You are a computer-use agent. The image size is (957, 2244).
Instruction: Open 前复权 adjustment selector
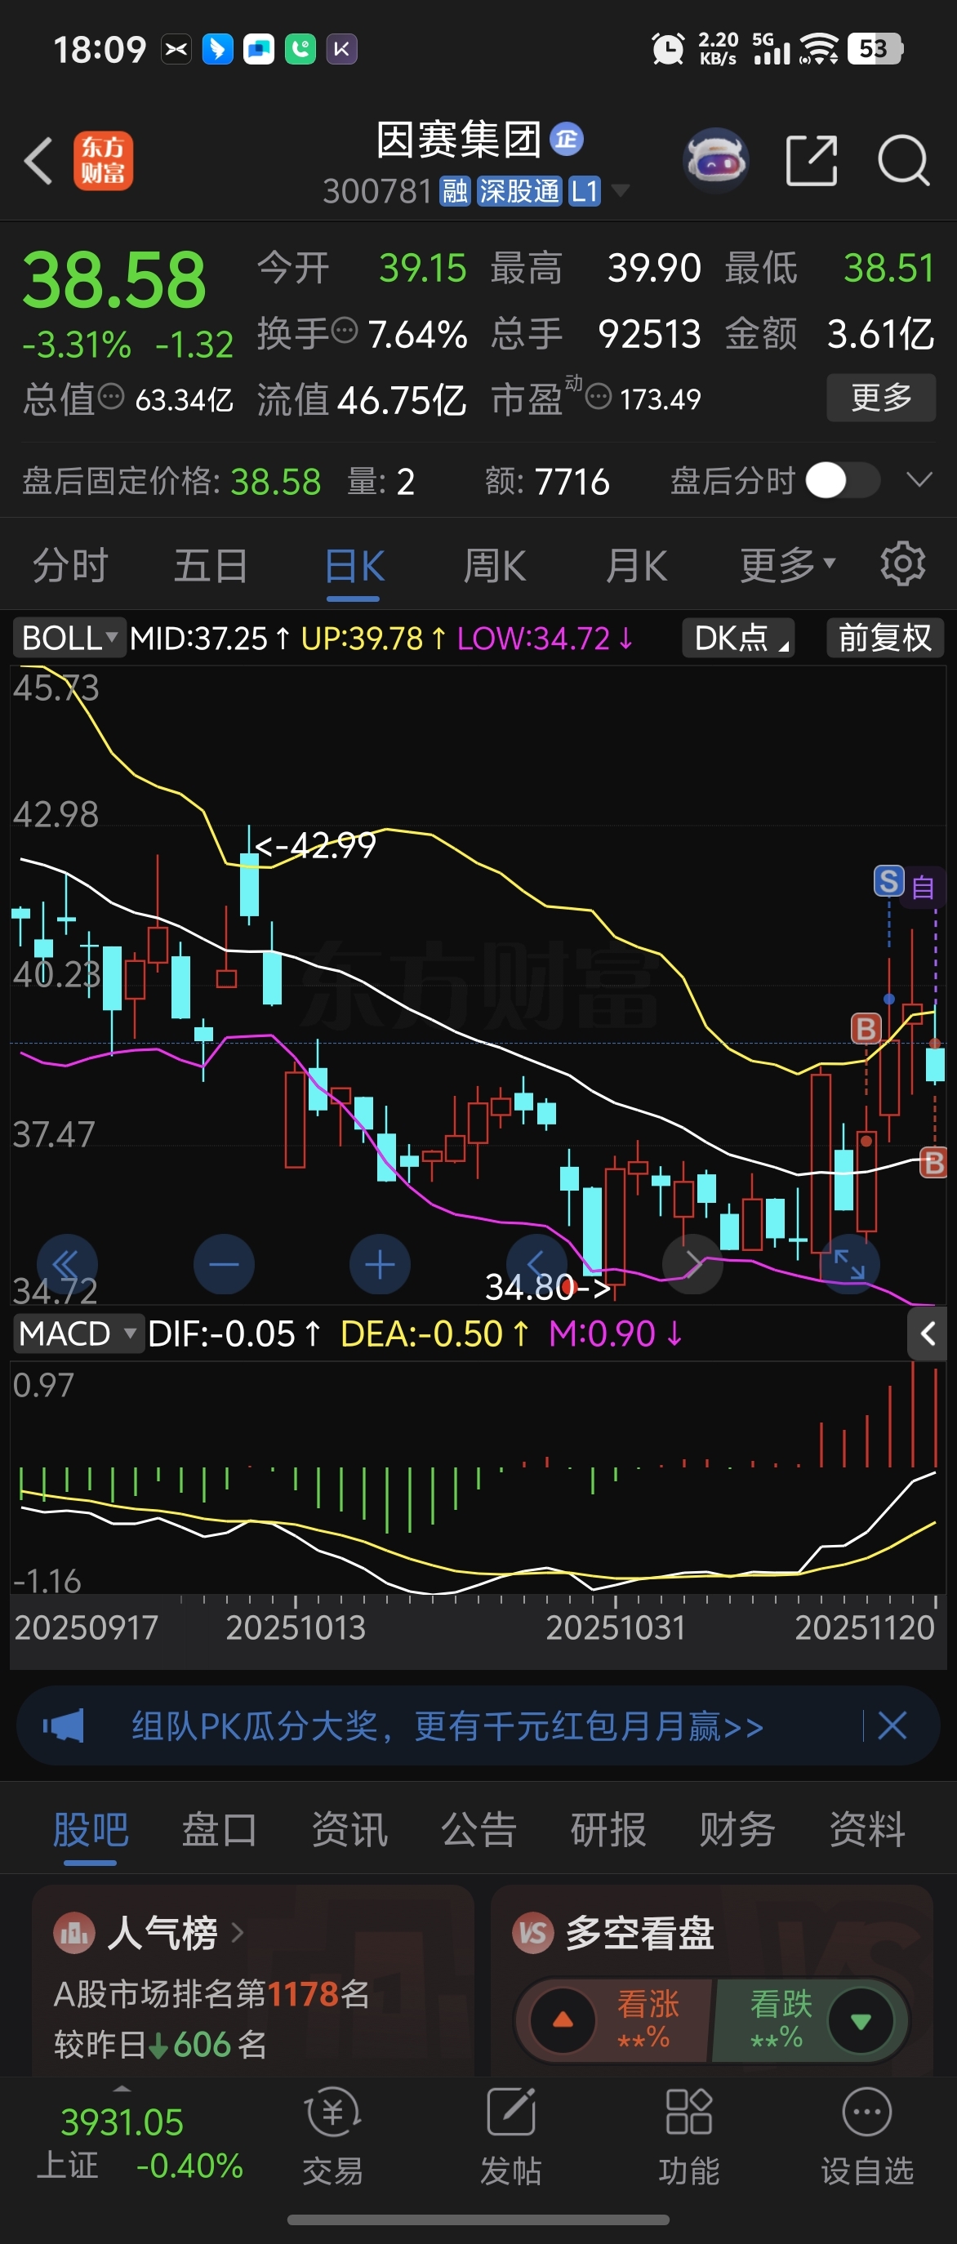tap(884, 638)
